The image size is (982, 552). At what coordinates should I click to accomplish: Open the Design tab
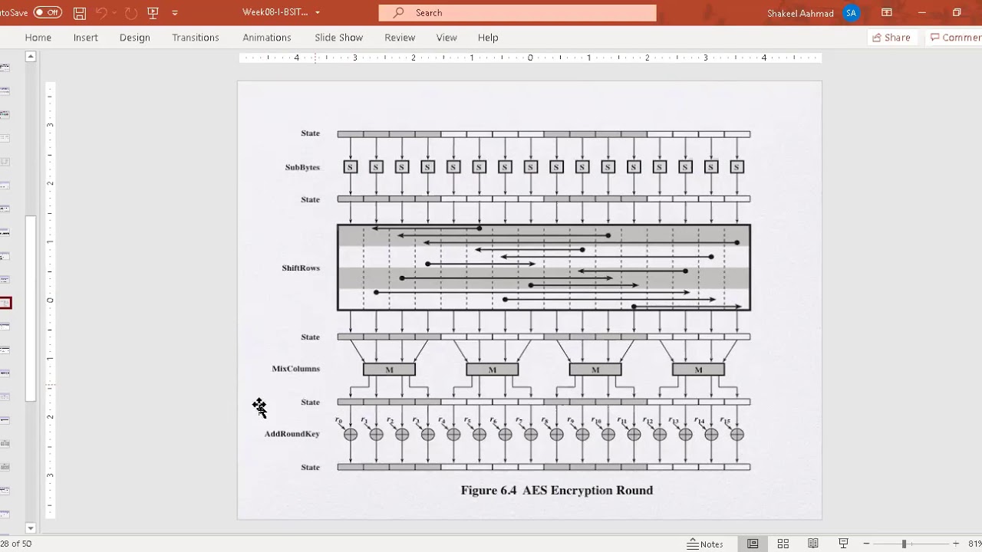pos(135,37)
